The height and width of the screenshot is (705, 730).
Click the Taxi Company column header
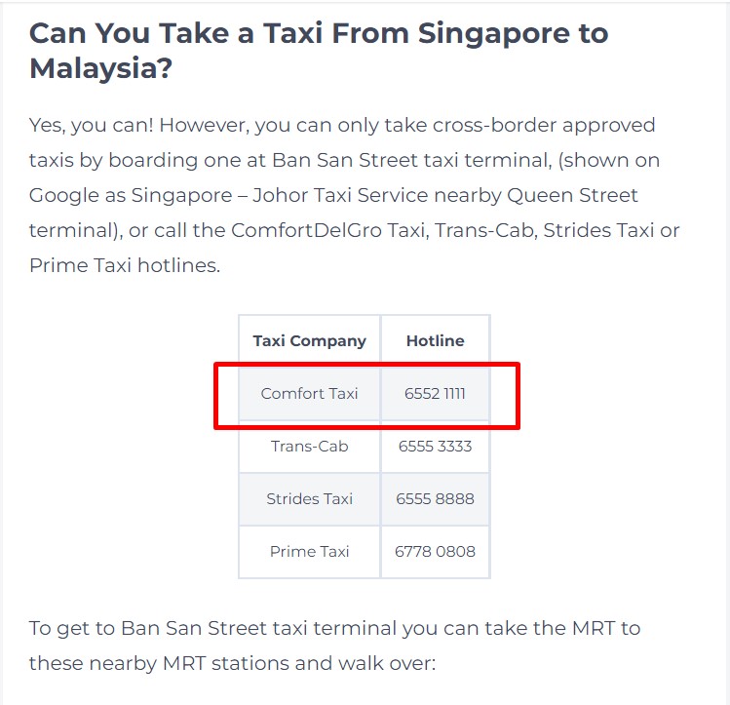tap(310, 341)
